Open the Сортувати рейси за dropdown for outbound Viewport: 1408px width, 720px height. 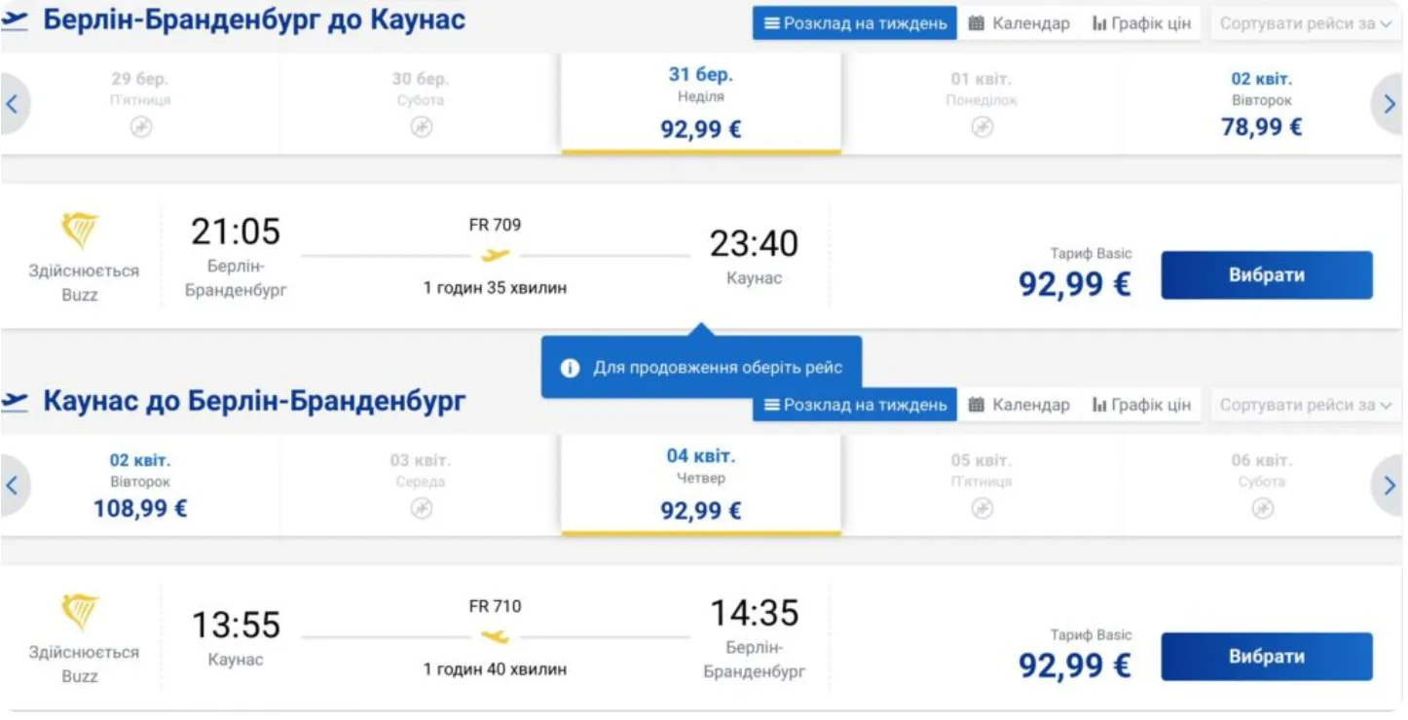click(1305, 23)
